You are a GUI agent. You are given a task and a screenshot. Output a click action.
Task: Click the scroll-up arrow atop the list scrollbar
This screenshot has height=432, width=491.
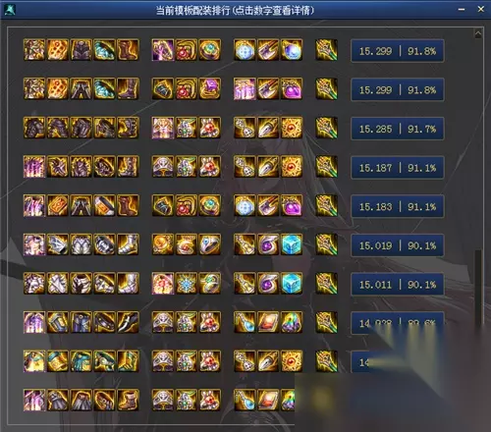478,33
